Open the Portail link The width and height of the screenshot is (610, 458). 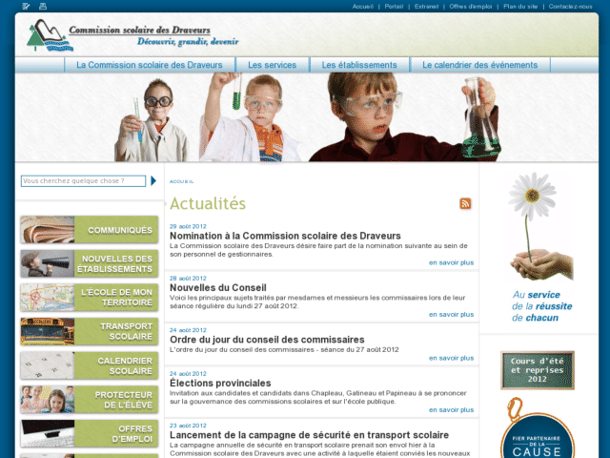(394, 7)
